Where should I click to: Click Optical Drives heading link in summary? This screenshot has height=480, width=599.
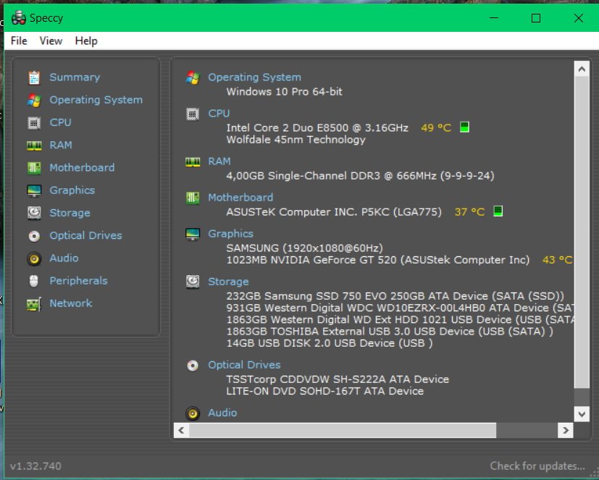tap(244, 365)
